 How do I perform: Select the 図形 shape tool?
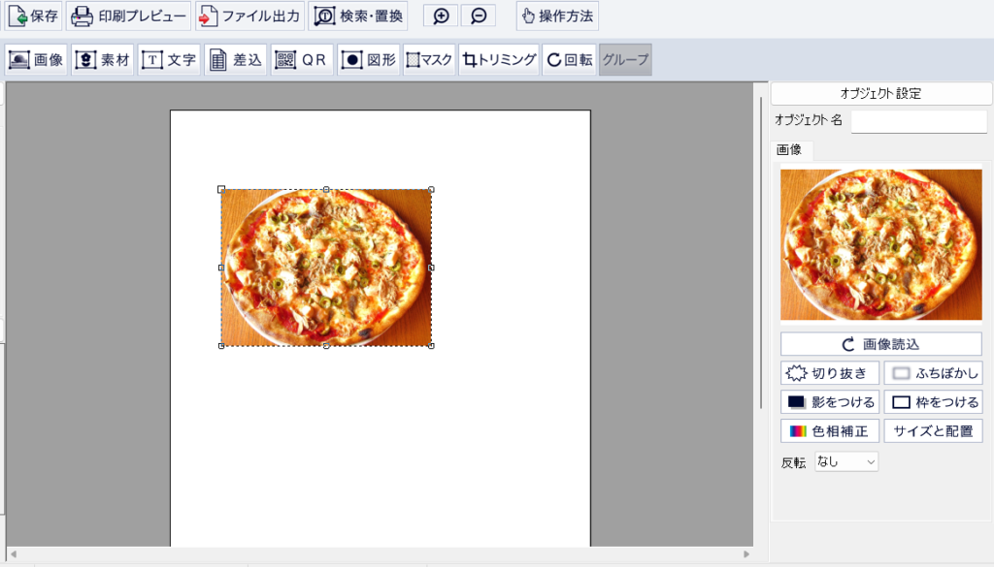pyautogui.click(x=368, y=59)
